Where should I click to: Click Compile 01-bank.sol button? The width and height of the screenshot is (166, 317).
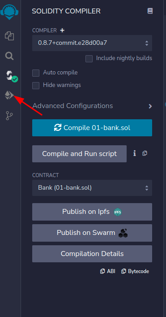point(92,128)
